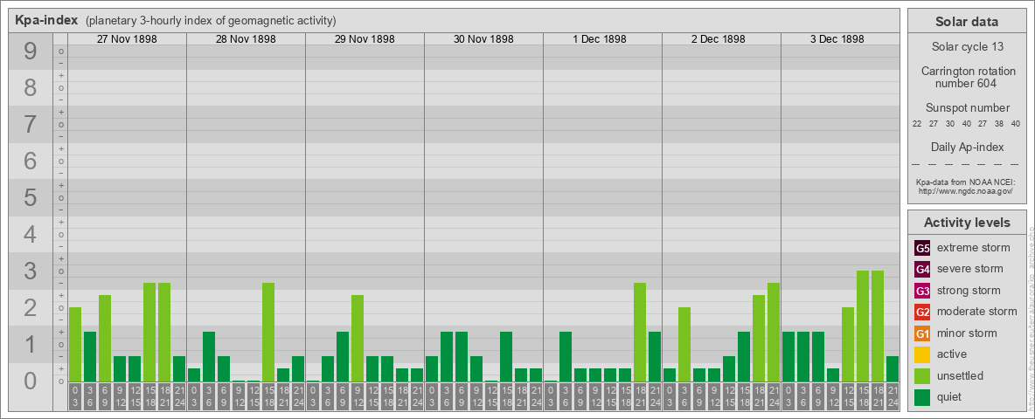Click the Kp scale number 9
Screen dimensions: 1035x419
(30, 52)
